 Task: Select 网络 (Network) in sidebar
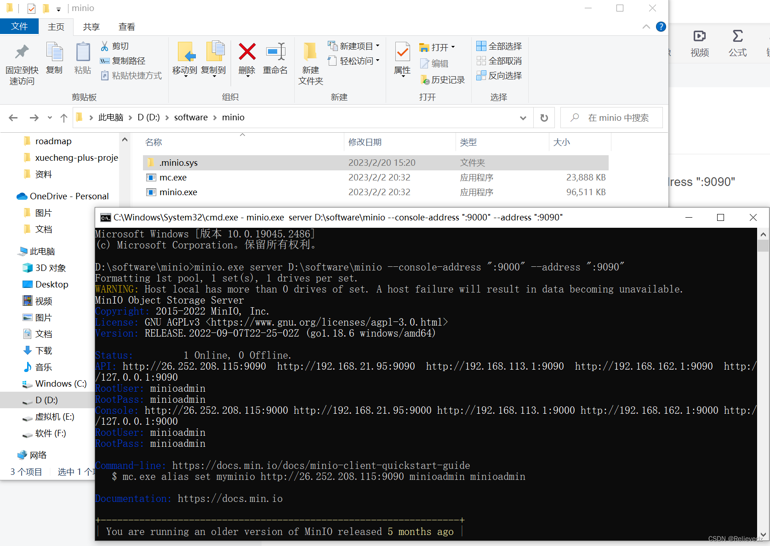32,455
